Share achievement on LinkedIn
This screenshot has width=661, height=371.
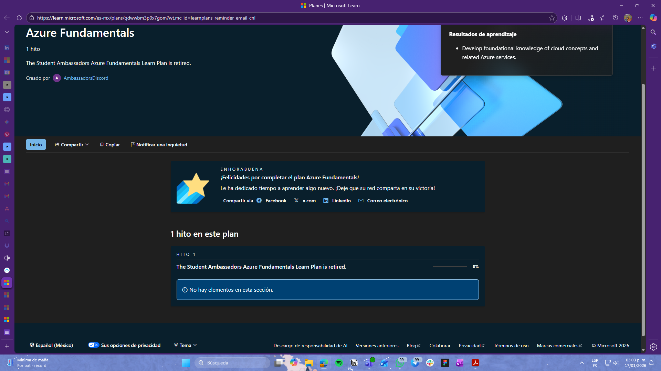(x=337, y=201)
